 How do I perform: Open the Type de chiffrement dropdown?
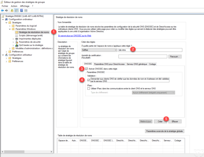click(153, 93)
